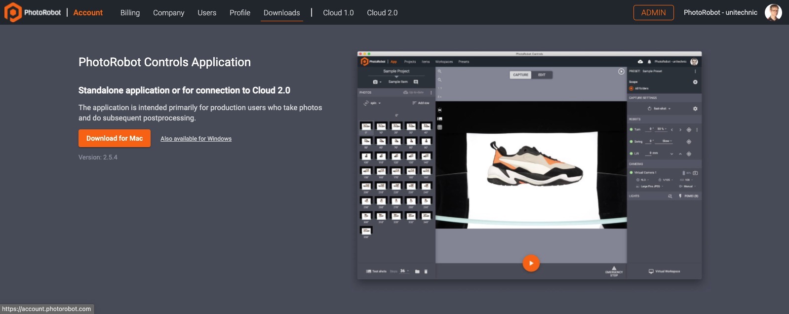Select the All folders radio button
789x314 pixels.
click(x=631, y=88)
